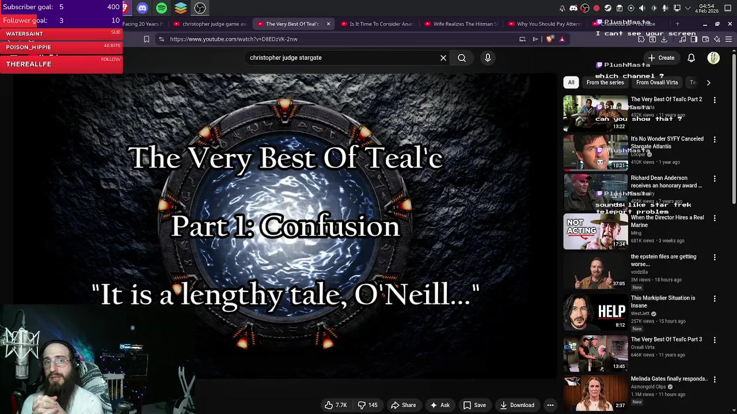This screenshot has height=414, width=737.
Task: Open options for Markiplier Situation video
Action: [x=715, y=299]
